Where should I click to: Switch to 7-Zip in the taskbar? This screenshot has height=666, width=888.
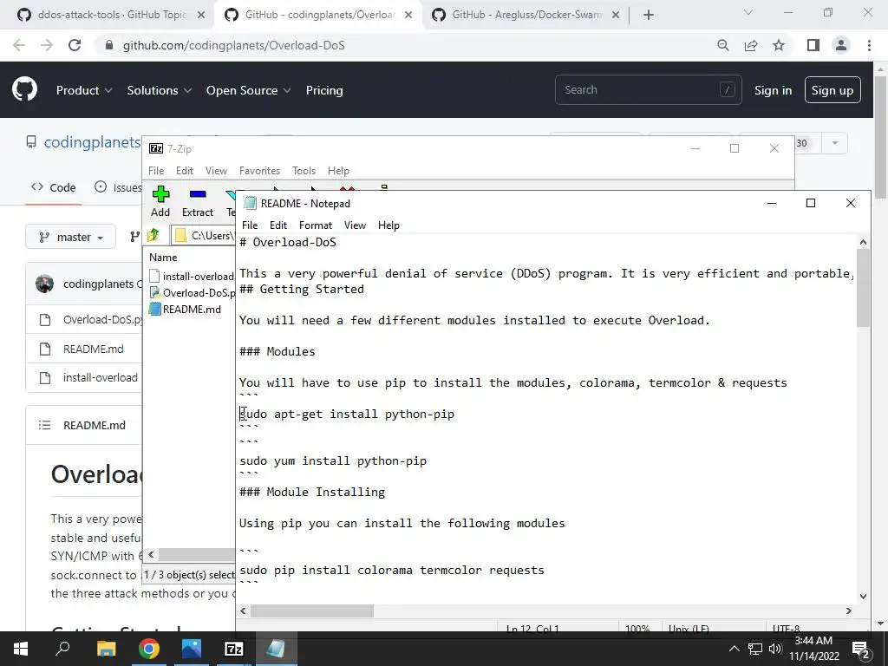click(234, 649)
